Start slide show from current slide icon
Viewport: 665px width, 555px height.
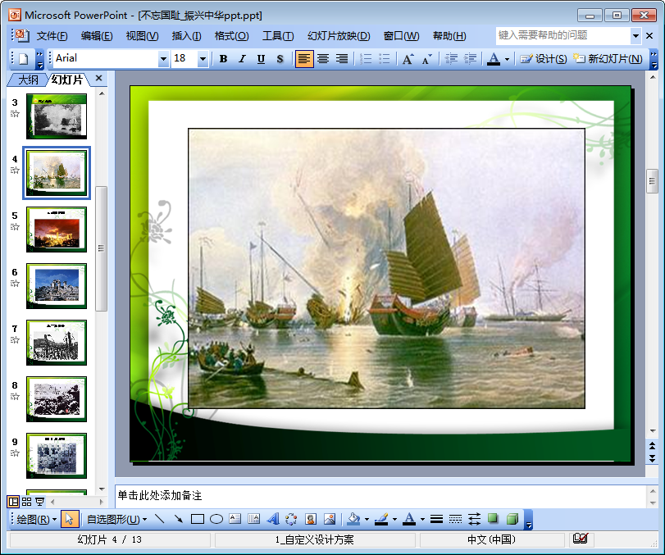pos(39,502)
